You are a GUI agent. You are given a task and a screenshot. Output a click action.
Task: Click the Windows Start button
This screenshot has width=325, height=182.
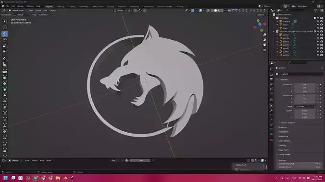coord(6,178)
